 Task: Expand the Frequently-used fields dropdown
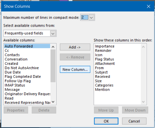pyautogui.click(x=53, y=34)
